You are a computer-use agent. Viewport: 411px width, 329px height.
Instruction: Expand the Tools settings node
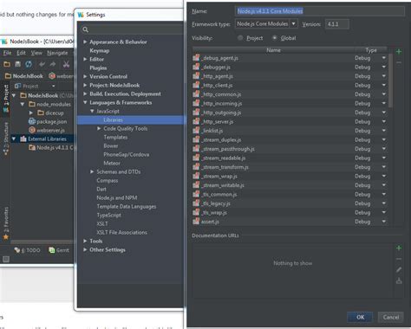(x=85, y=241)
